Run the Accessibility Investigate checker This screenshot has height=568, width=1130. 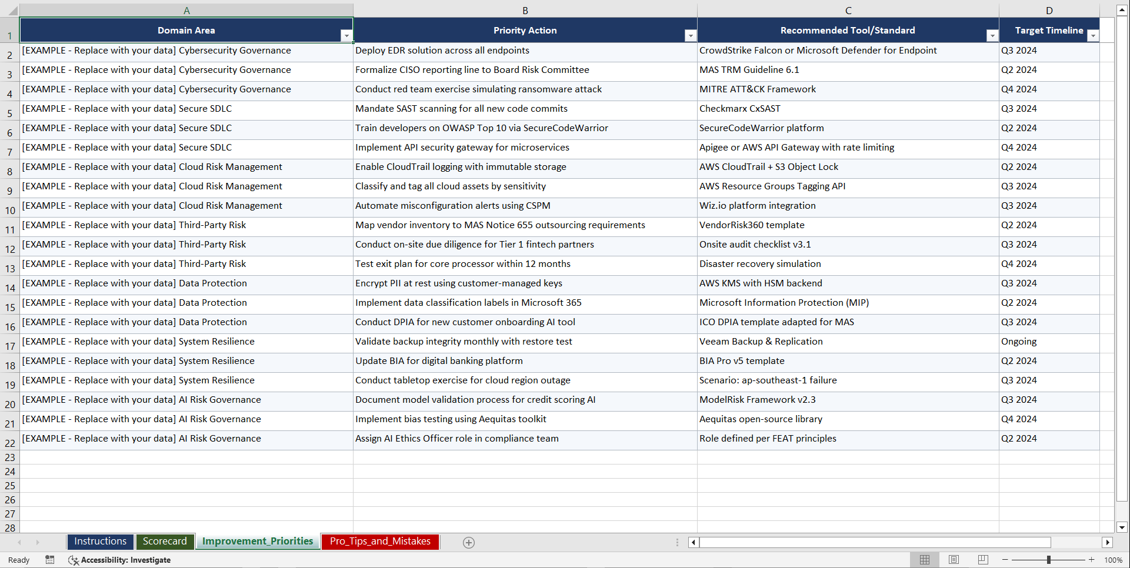click(120, 560)
